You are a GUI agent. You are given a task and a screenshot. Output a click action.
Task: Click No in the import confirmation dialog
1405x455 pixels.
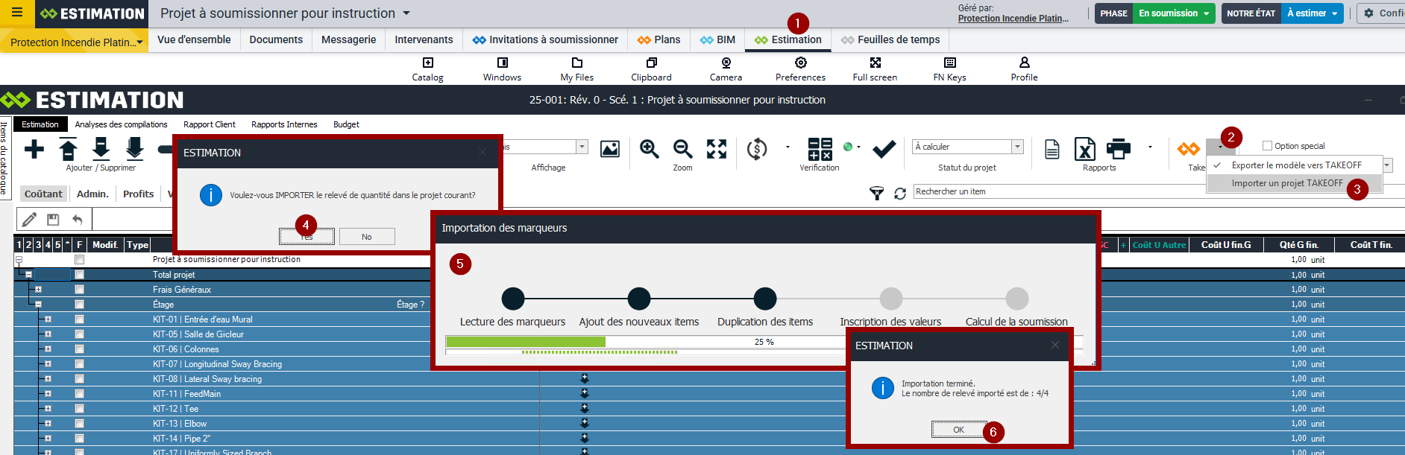pyautogui.click(x=366, y=237)
